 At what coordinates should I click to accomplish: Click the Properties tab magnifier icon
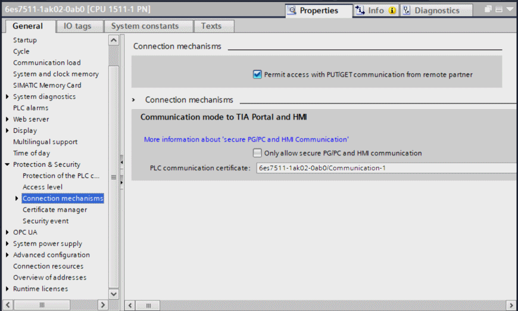click(292, 10)
